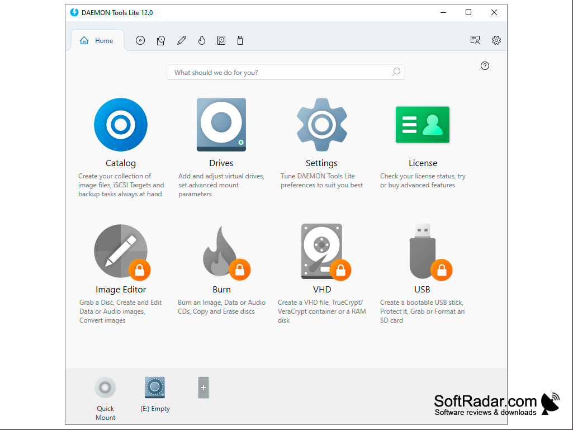The image size is (573, 430).
Task: Open the large Settings gear icon
Action: point(322,125)
